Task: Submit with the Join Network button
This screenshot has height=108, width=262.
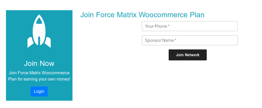Action: (187, 55)
